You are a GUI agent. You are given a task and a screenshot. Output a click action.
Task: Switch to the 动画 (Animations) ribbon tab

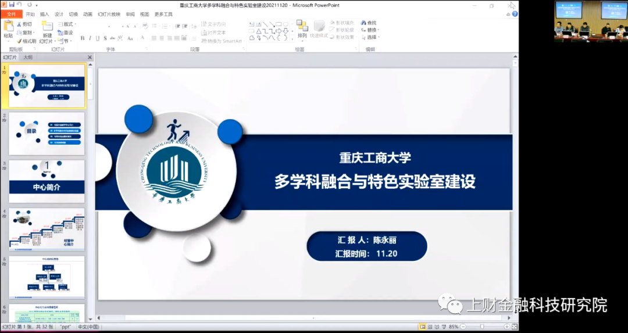(88, 14)
